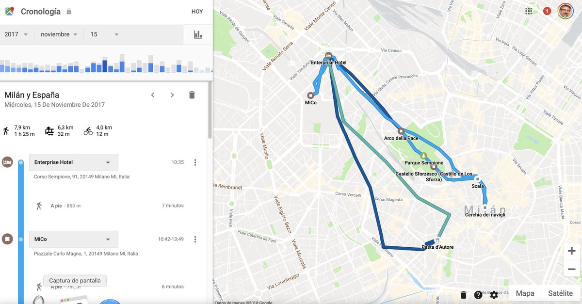Screen dimensions: 582x304
Task: Switch to Mapa view
Action: [525, 293]
